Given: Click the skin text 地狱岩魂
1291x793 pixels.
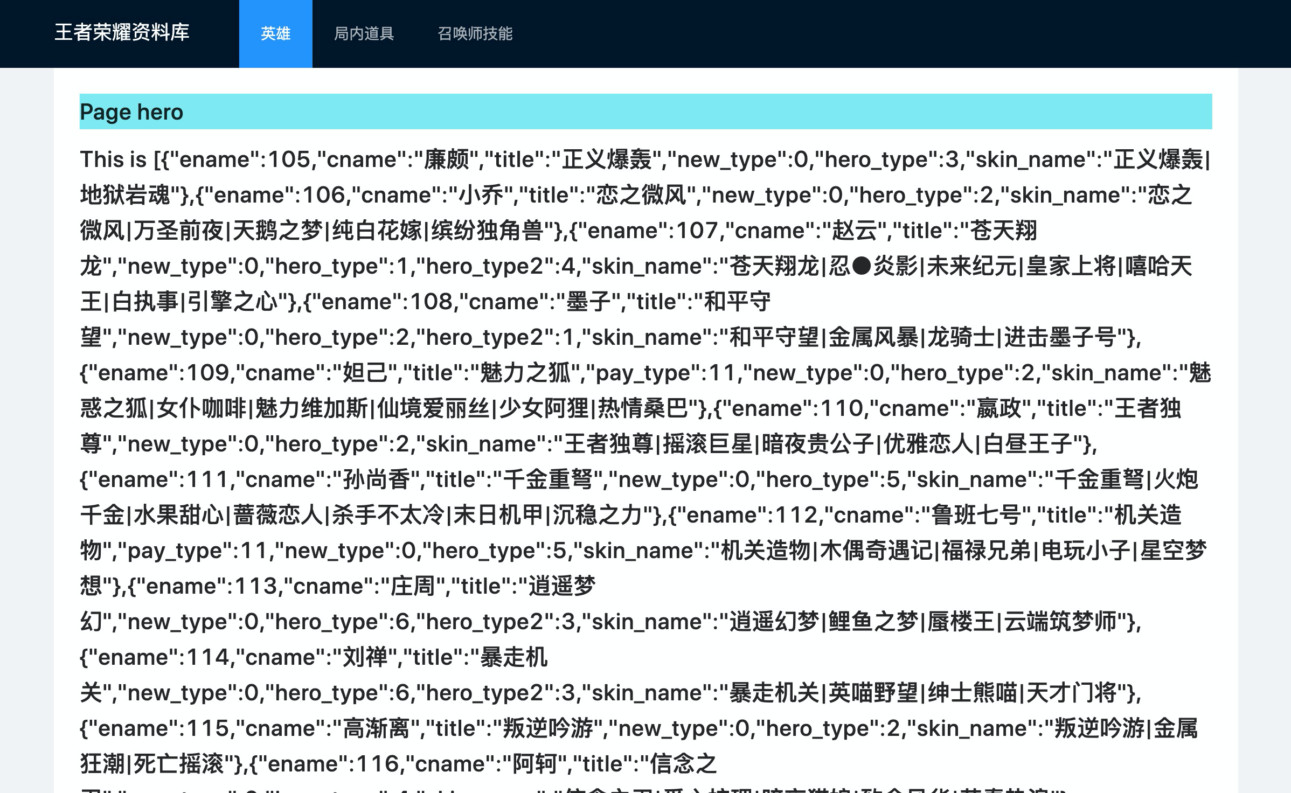Looking at the screenshot, I should pos(125,195).
